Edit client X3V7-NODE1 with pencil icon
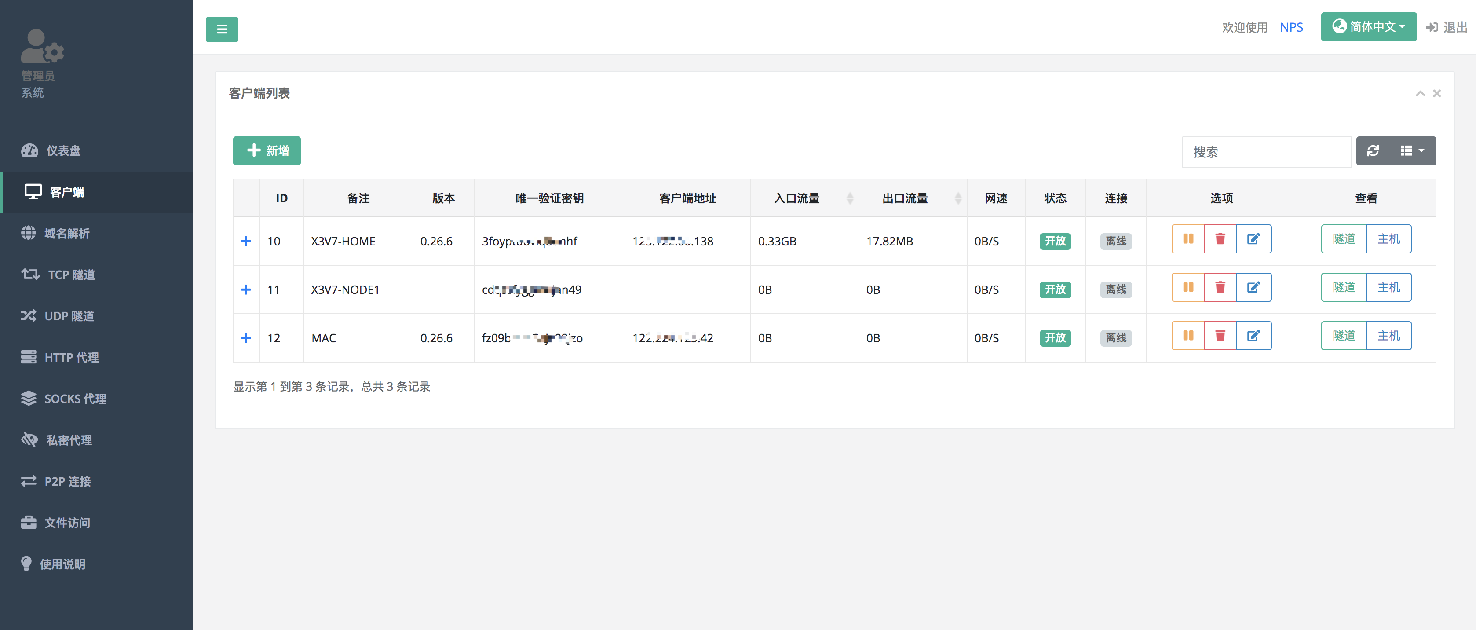 tap(1254, 287)
